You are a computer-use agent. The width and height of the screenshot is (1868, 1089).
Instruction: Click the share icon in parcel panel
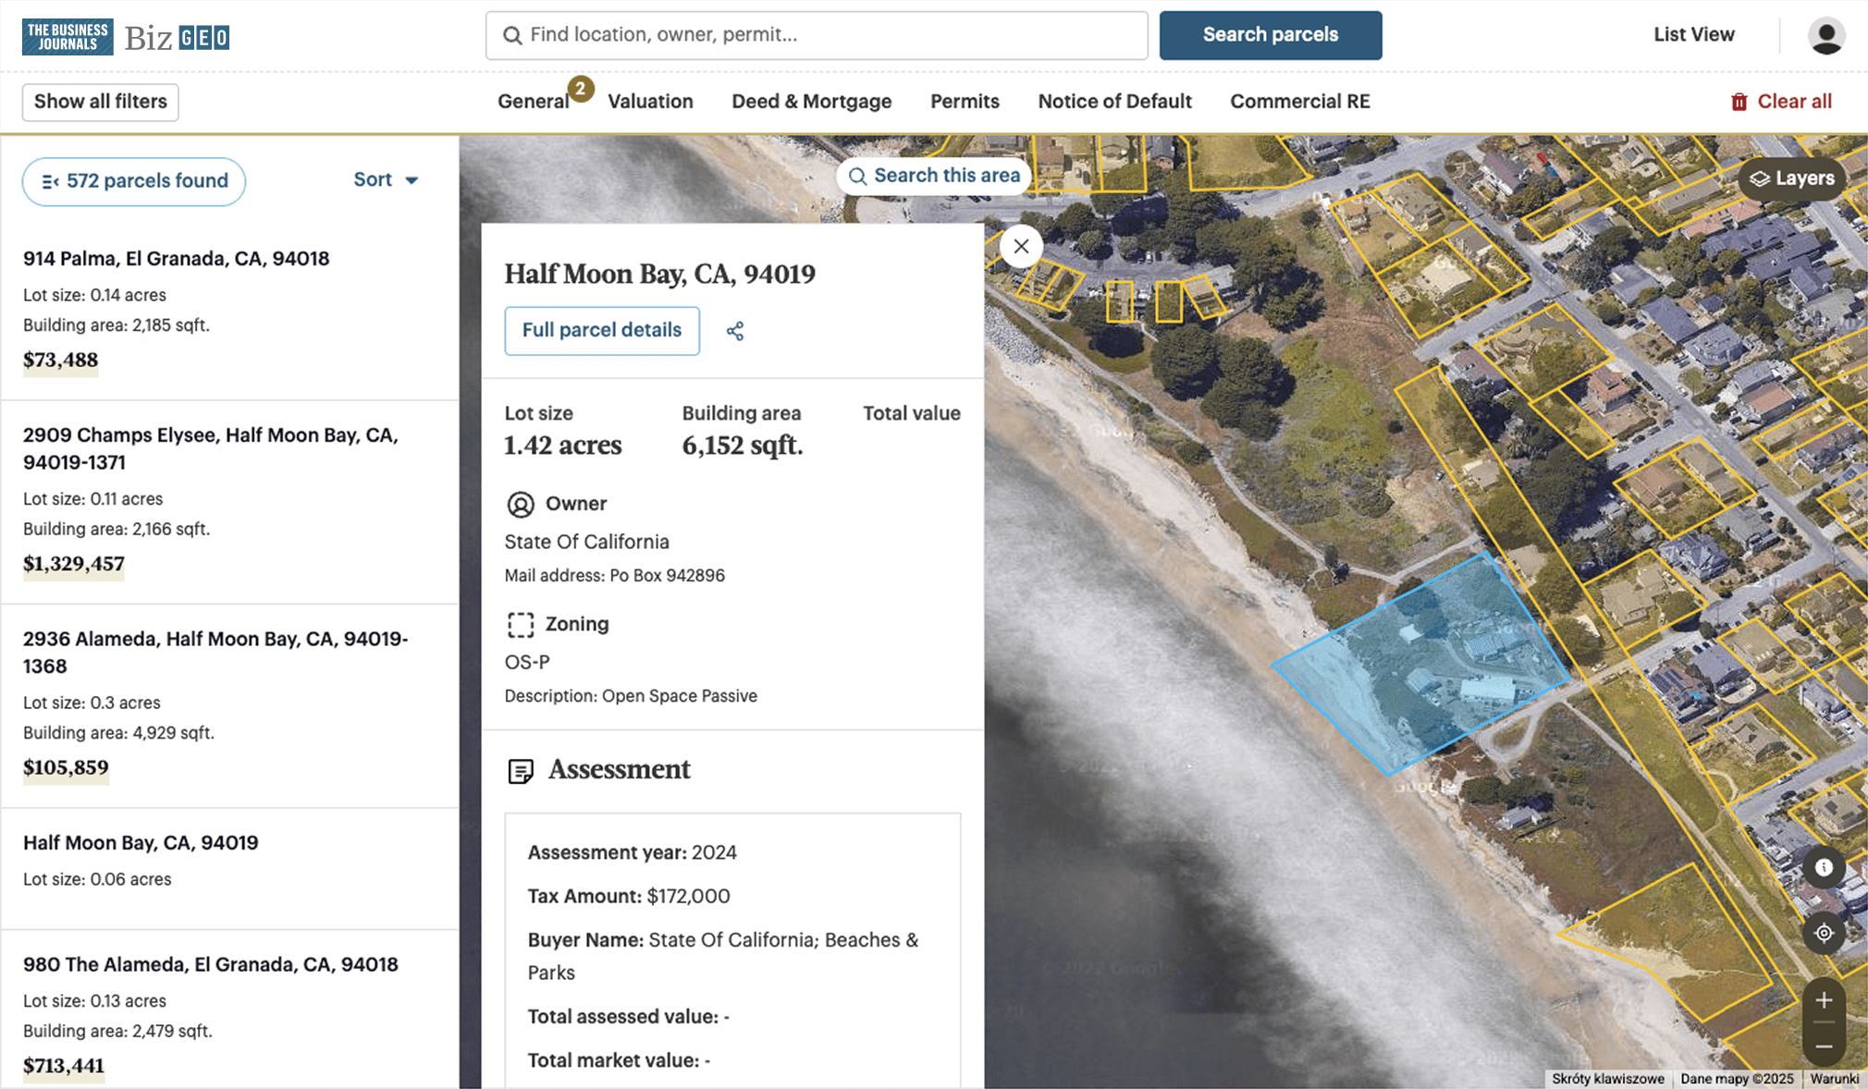pos(735,331)
